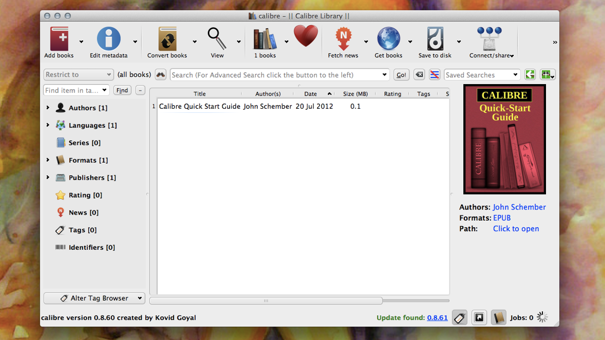Open dropdown arrow next to Convert books

pos(195,42)
